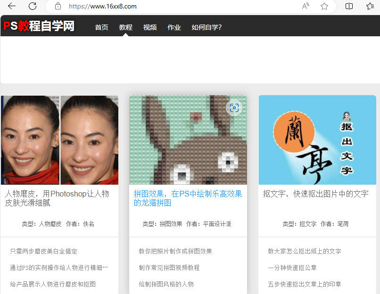
Task: Open the 作业 navigation item
Action: [174, 27]
